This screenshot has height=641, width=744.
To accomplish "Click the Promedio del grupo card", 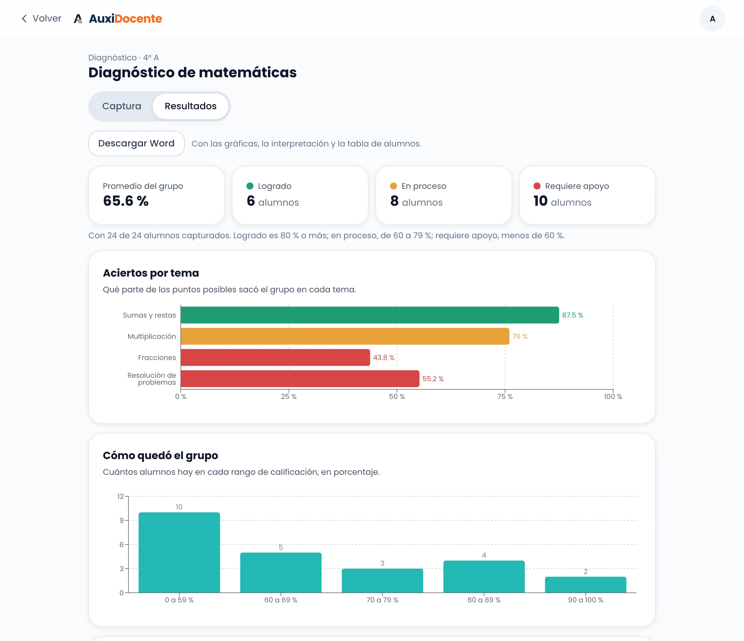I will pyautogui.click(x=157, y=195).
